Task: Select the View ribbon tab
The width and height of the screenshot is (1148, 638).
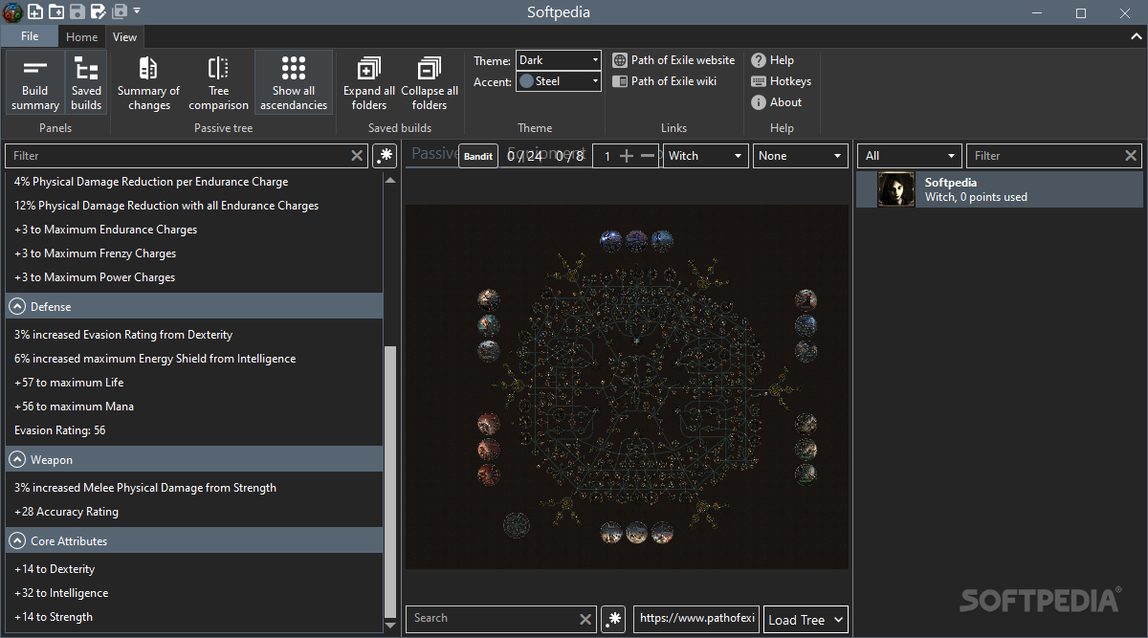Action: [124, 36]
